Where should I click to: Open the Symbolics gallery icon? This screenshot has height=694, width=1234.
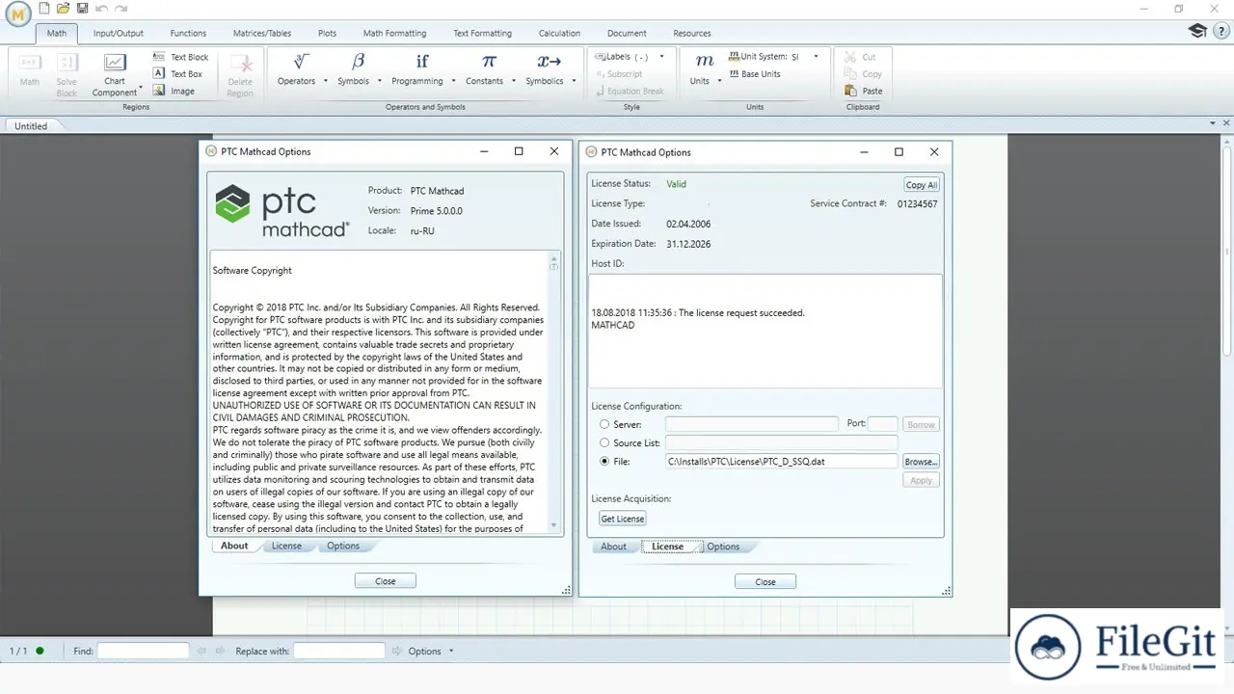550,62
